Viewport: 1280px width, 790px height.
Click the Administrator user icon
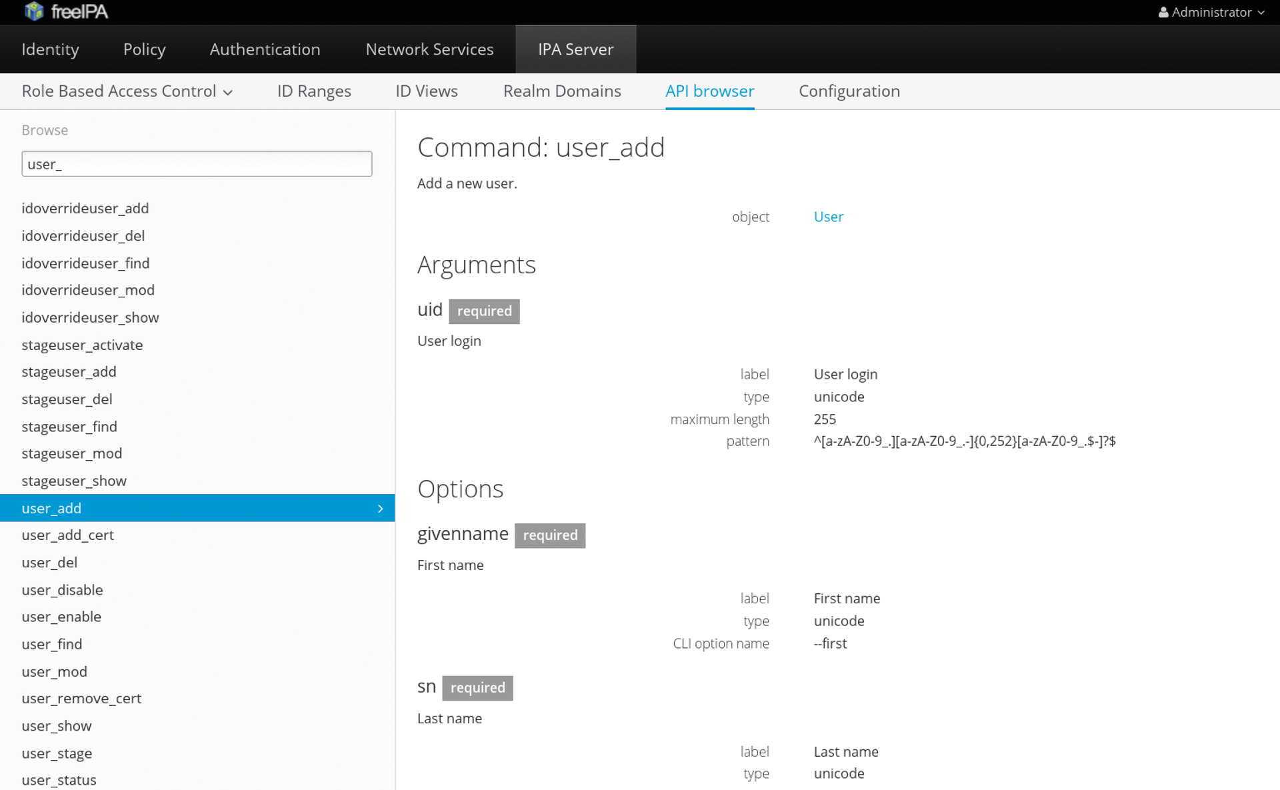[x=1164, y=12]
